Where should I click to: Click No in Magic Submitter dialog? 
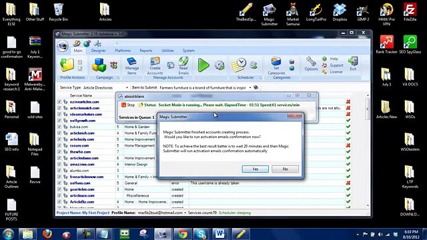285,169
